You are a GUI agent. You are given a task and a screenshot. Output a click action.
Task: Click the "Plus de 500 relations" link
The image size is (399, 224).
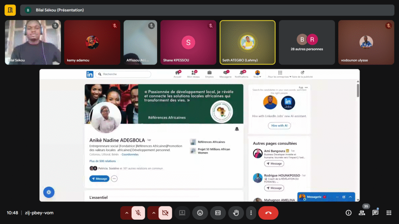coord(102,161)
